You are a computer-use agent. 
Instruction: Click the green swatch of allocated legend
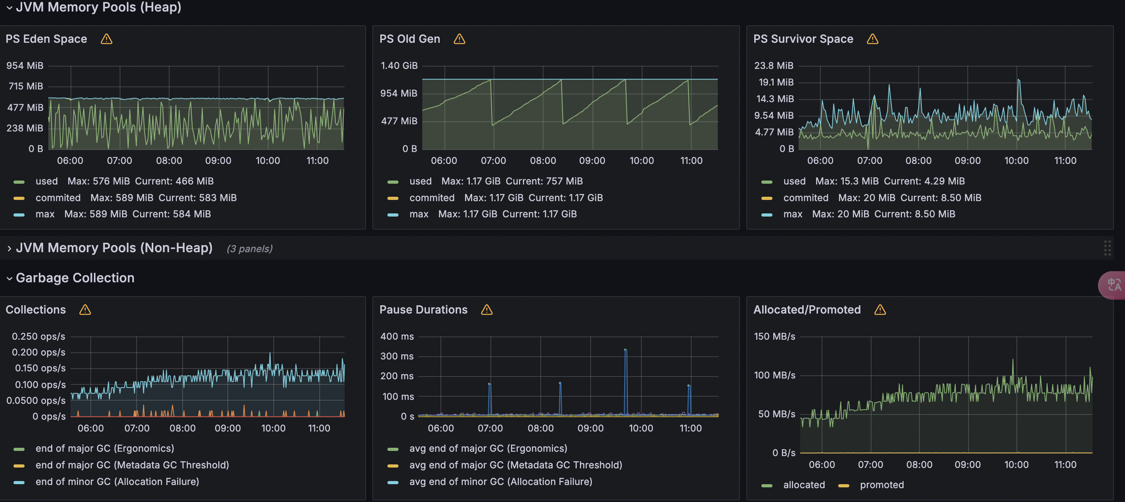(767, 485)
